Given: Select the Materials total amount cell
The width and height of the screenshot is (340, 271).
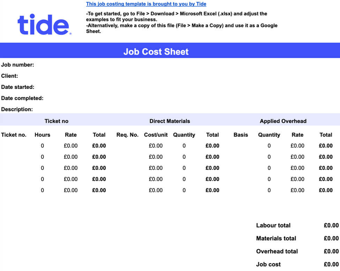Looking at the screenshot, I should click(331, 238).
